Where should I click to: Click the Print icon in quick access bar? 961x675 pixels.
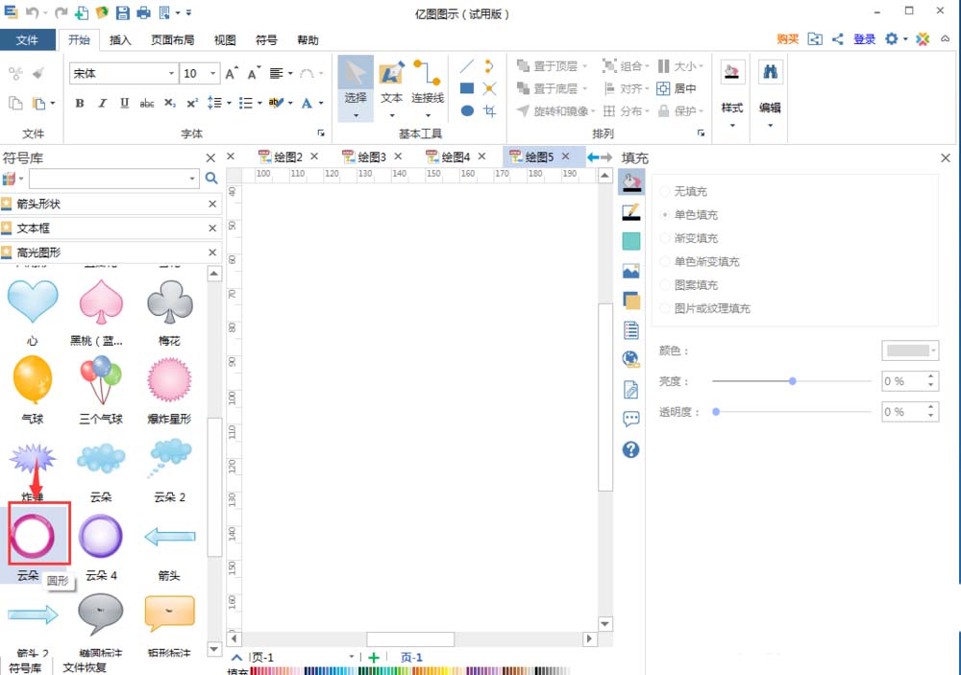143,12
